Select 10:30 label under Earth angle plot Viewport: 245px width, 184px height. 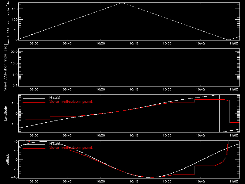167,44
